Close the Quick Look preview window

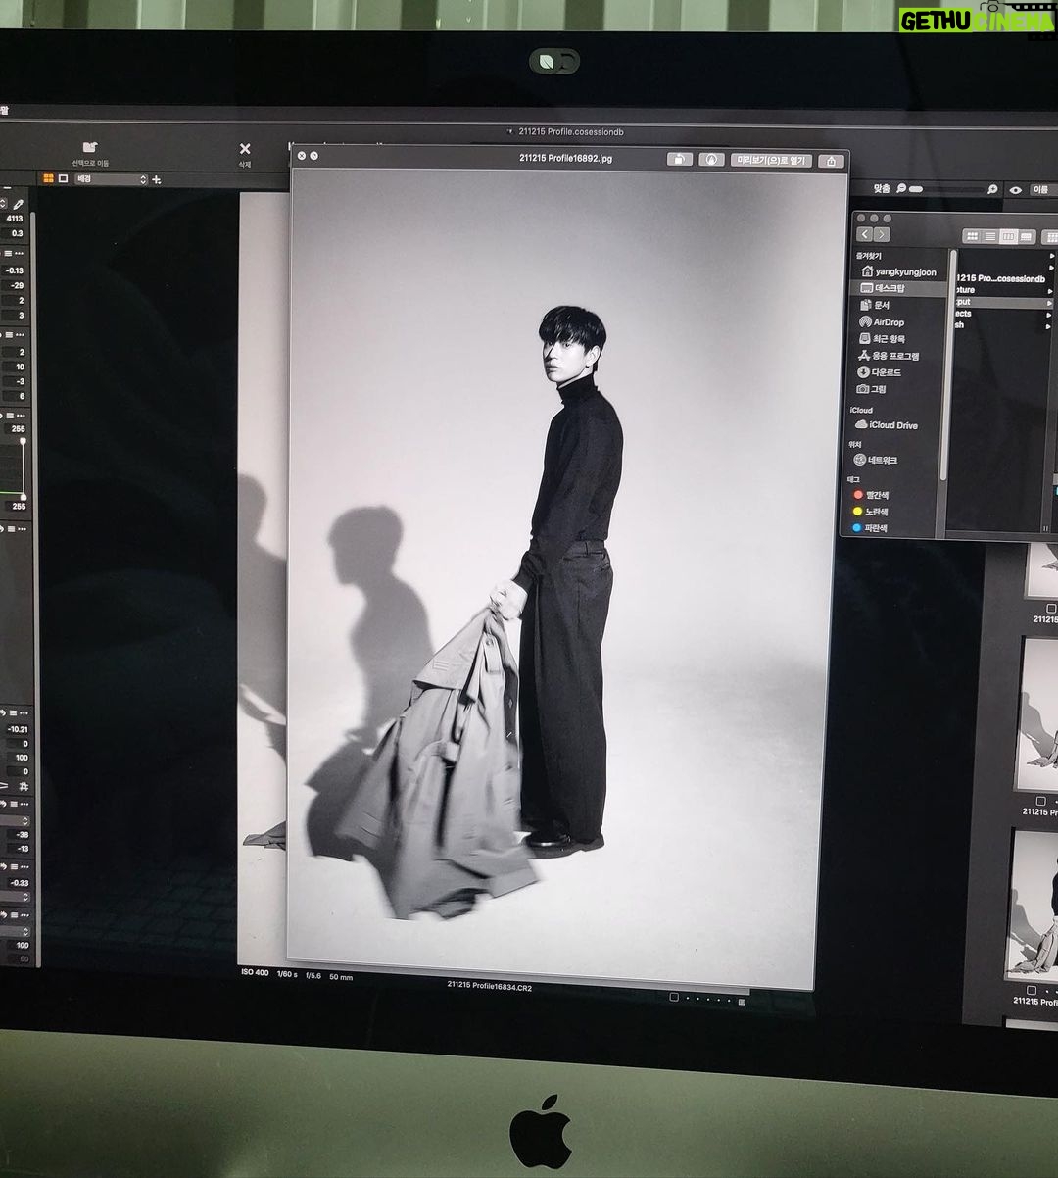pos(302,156)
